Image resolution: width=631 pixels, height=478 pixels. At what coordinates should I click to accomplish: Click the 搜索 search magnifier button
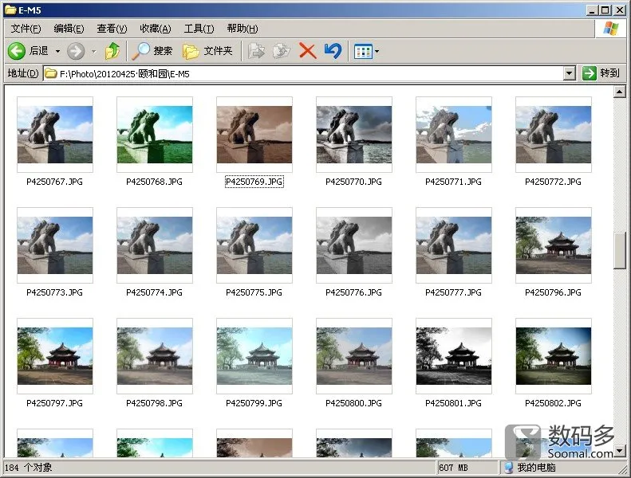(x=152, y=51)
